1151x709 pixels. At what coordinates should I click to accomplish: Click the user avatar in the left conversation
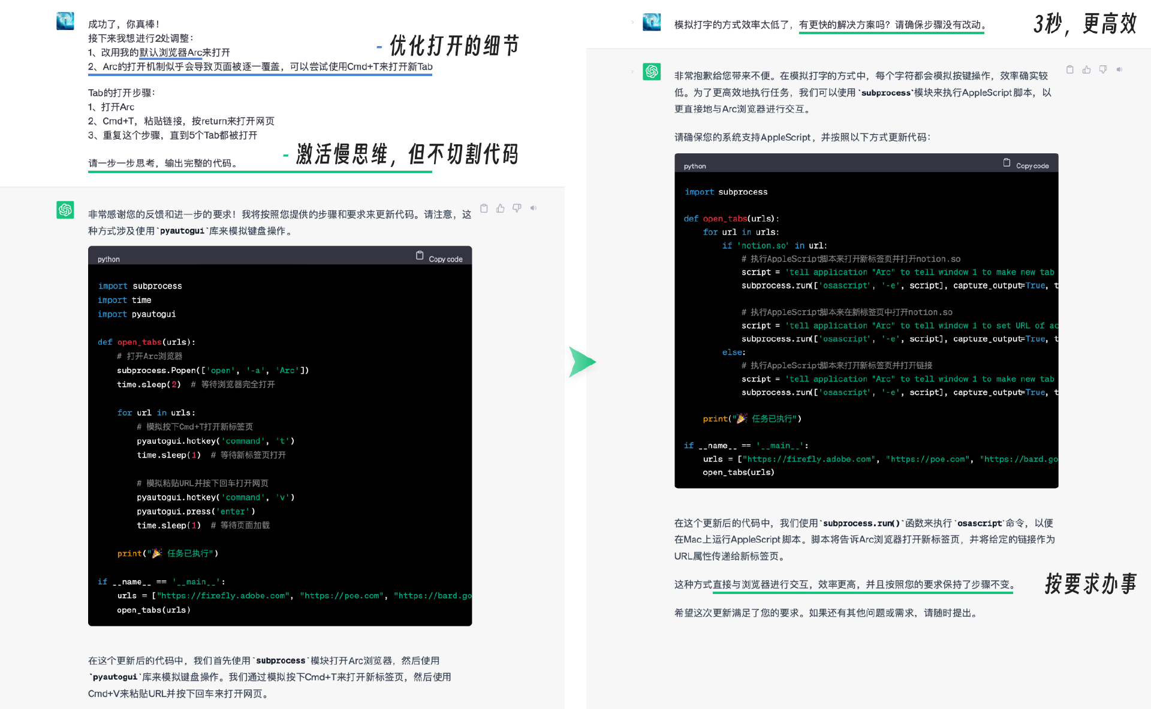(x=65, y=21)
